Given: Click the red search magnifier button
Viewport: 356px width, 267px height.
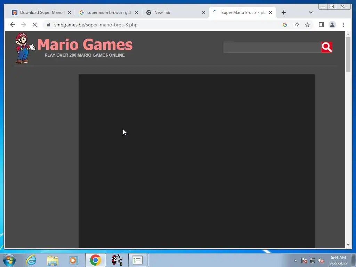Looking at the screenshot, I should (x=327, y=47).
